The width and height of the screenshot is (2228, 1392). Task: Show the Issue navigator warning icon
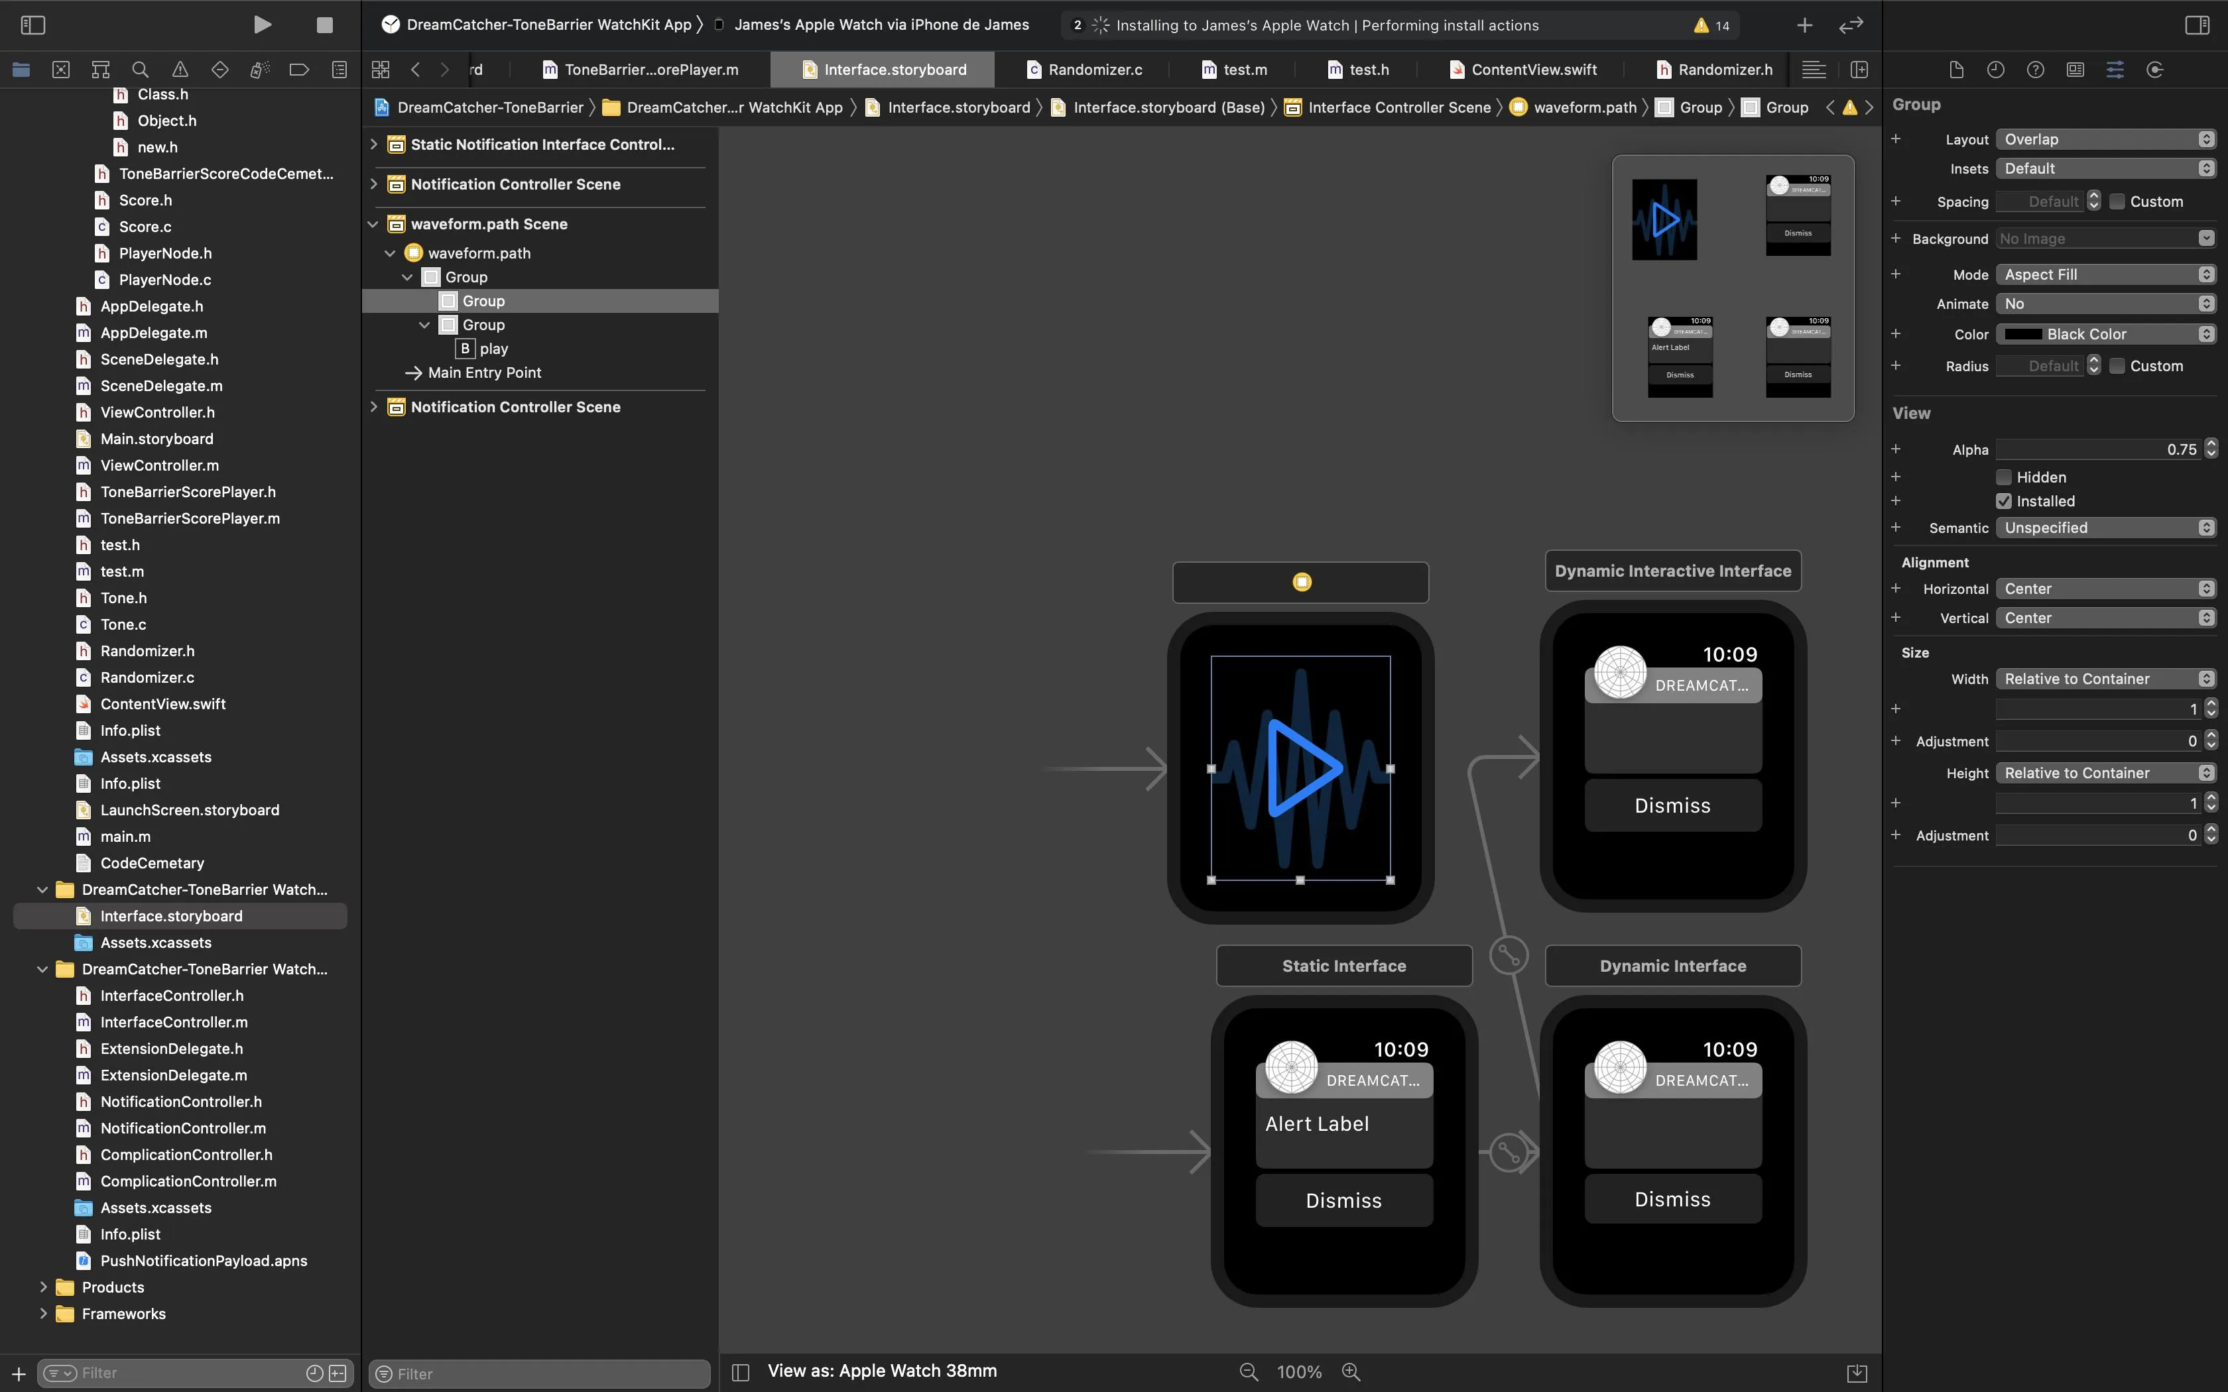[x=180, y=69]
